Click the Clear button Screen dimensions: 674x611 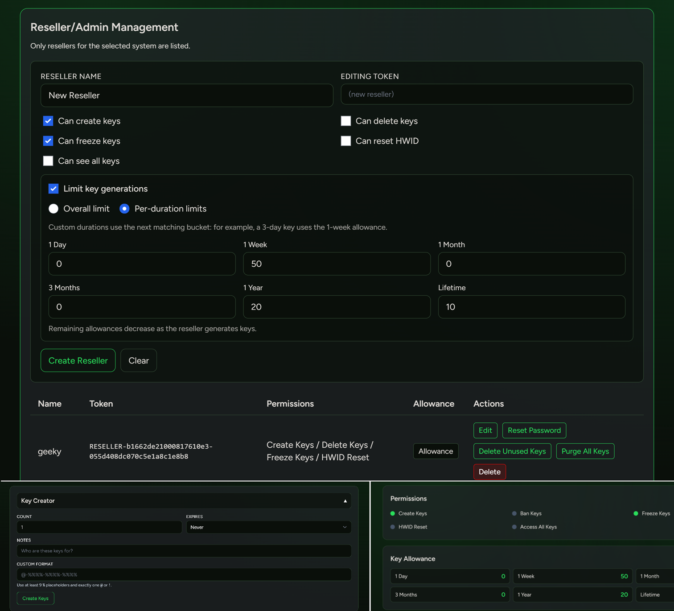(x=139, y=360)
